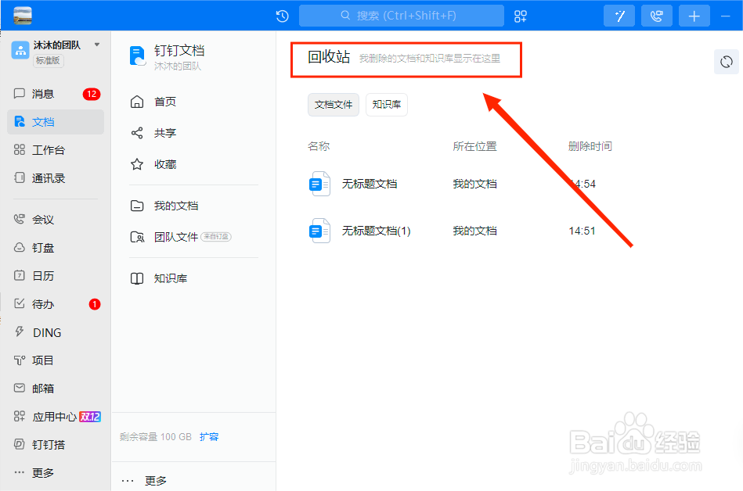Screen dimensions: 743x491
Task: Click the 扩容 storage upgrade link
Action: (x=209, y=436)
